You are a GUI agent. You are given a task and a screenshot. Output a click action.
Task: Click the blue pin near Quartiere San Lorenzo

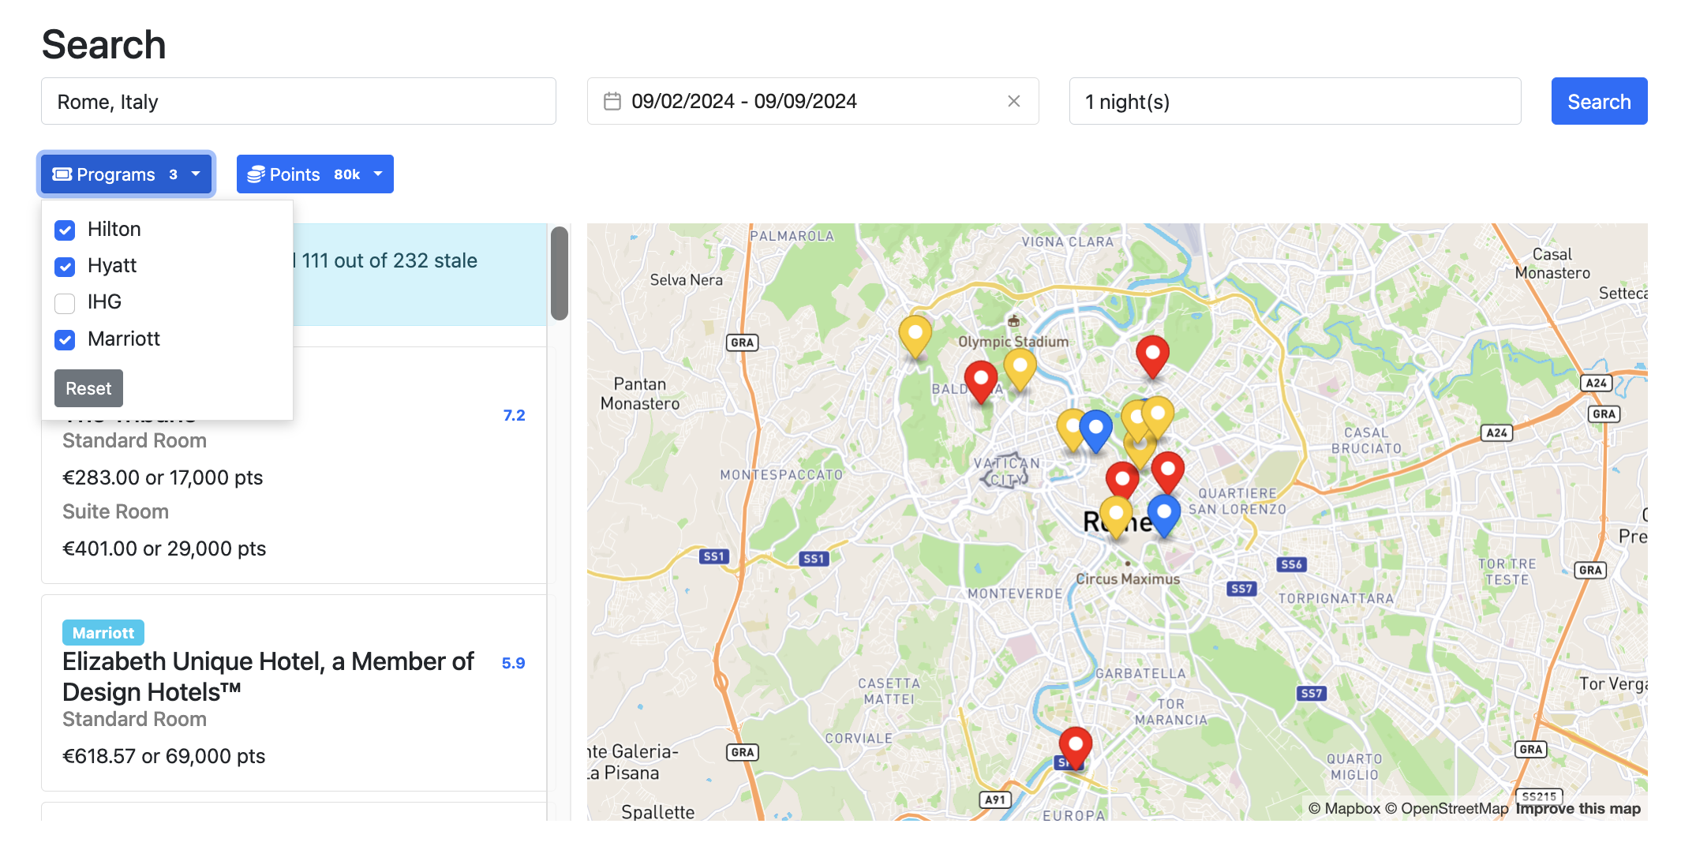point(1163,513)
